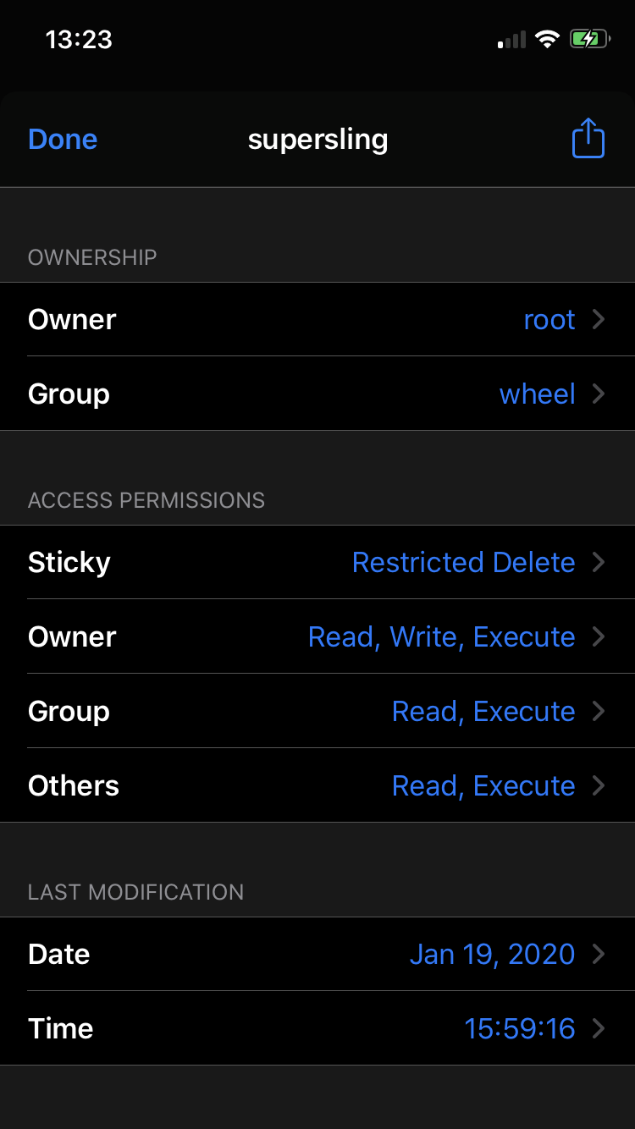Open Sticky Restricted Delete setting
Screen dimensions: 635x1129
click(x=317, y=562)
